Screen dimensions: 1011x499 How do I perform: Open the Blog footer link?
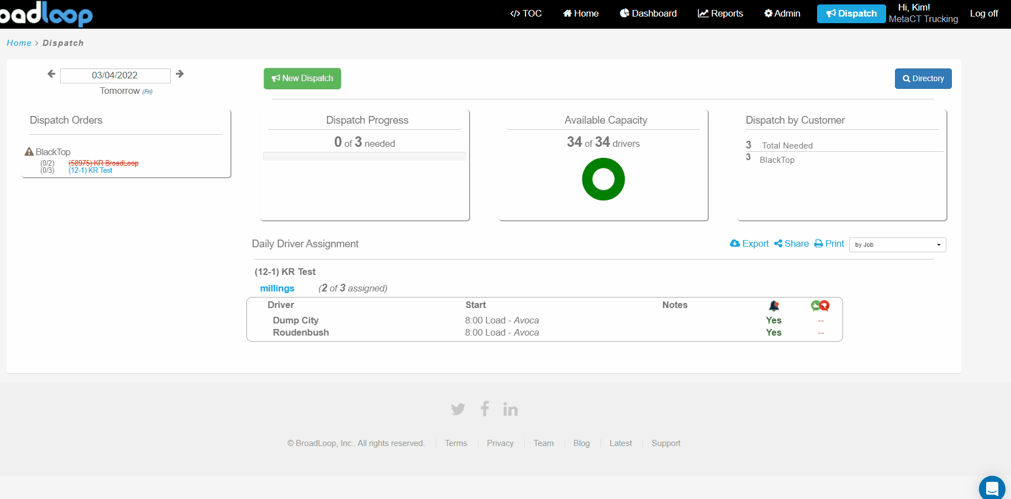click(x=581, y=443)
